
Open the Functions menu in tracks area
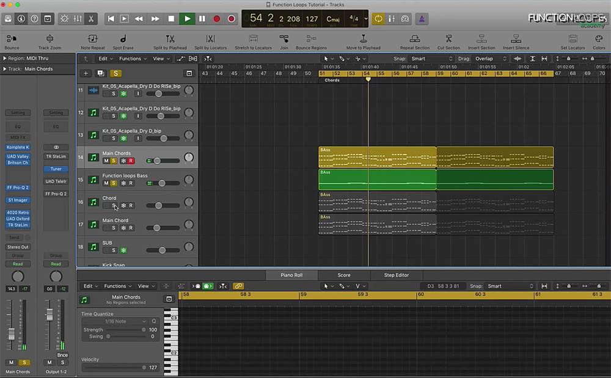coord(133,59)
